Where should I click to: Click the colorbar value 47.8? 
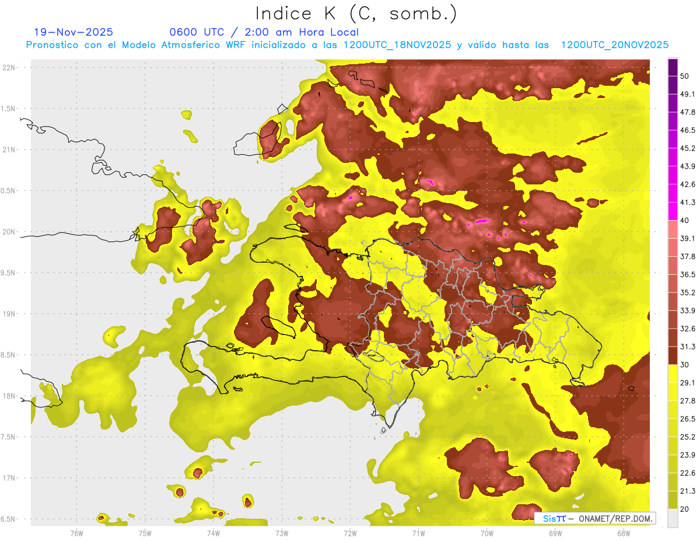coord(688,112)
